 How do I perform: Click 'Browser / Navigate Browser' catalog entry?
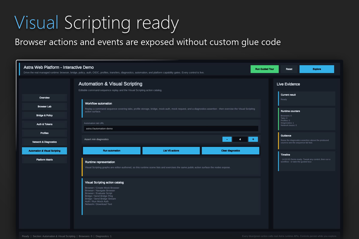(x=100, y=191)
